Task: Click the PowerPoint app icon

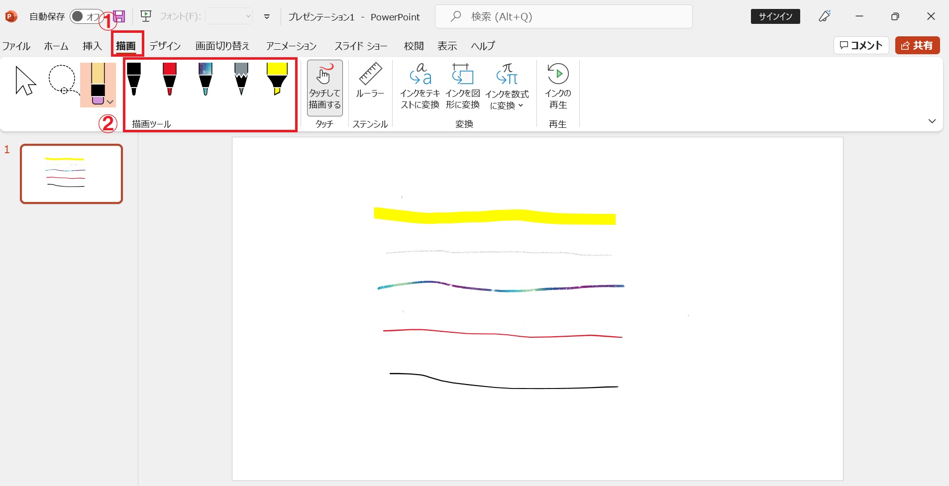Action: [x=11, y=16]
